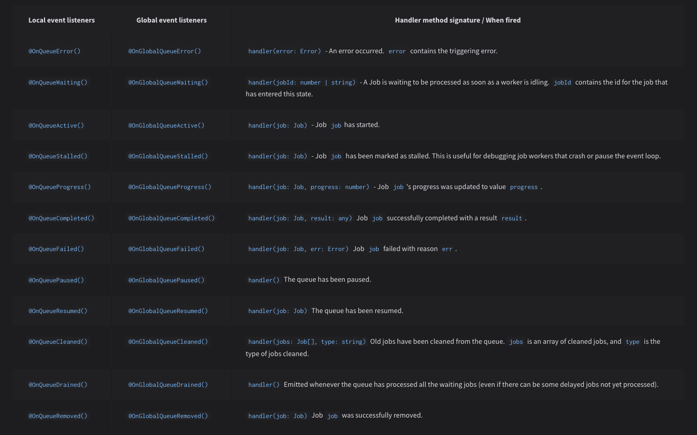Select the @OnQueueWaiting() listener text
697x435 pixels.
(x=58, y=82)
